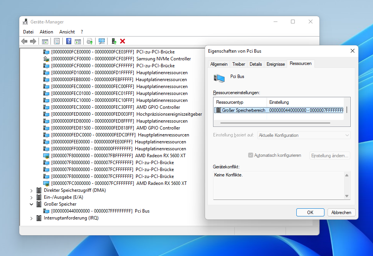
Task: Close the Eigenschaften von Pci Bus dialog
Action: 353,51
